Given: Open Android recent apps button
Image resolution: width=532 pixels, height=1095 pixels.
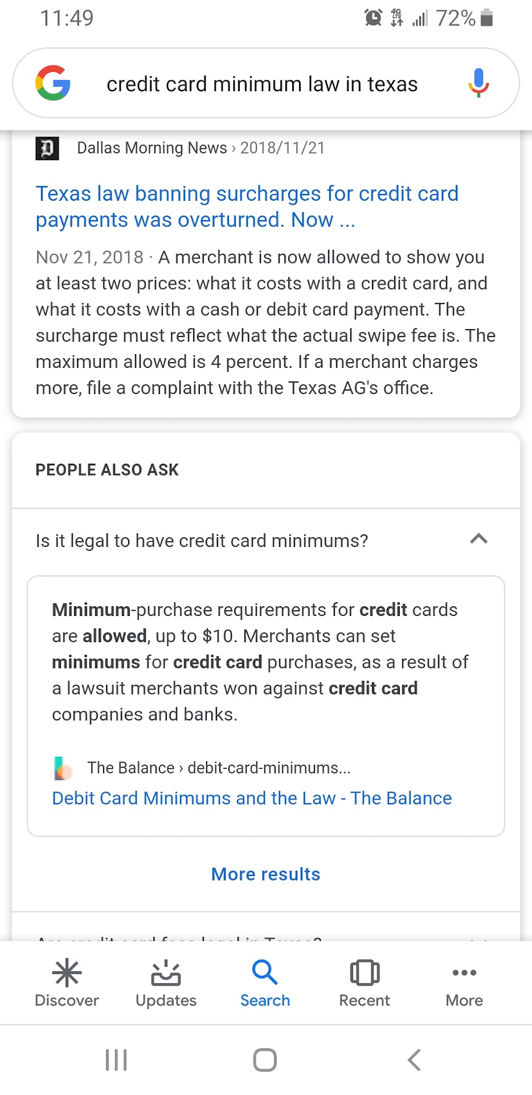Looking at the screenshot, I should (x=116, y=1060).
